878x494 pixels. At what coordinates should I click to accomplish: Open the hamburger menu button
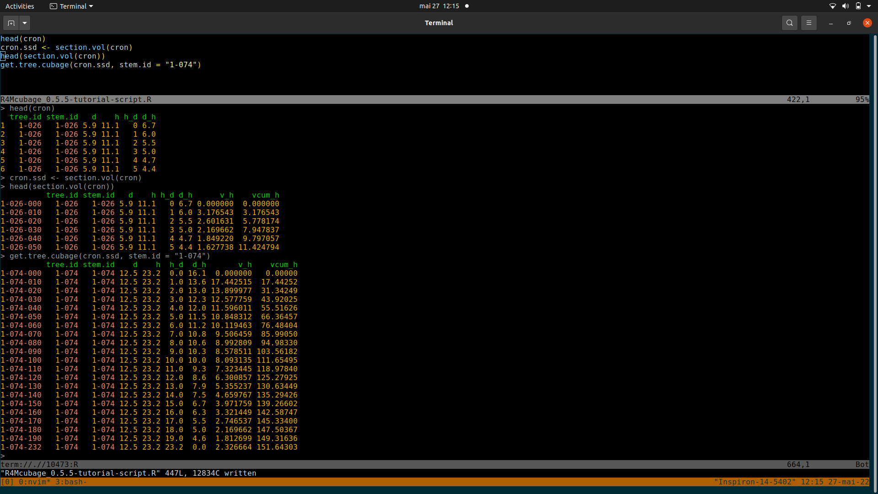[x=808, y=23]
